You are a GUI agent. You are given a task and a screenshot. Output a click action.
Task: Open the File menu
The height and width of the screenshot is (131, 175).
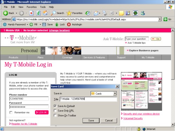pyautogui.click(x=6, y=7)
